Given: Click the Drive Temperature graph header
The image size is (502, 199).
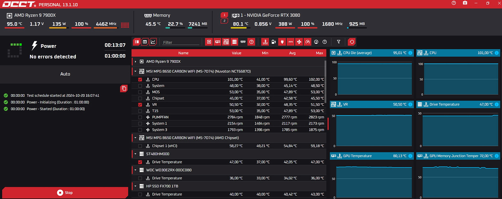Looking at the screenshot, I should pyautogui.click(x=458, y=105).
